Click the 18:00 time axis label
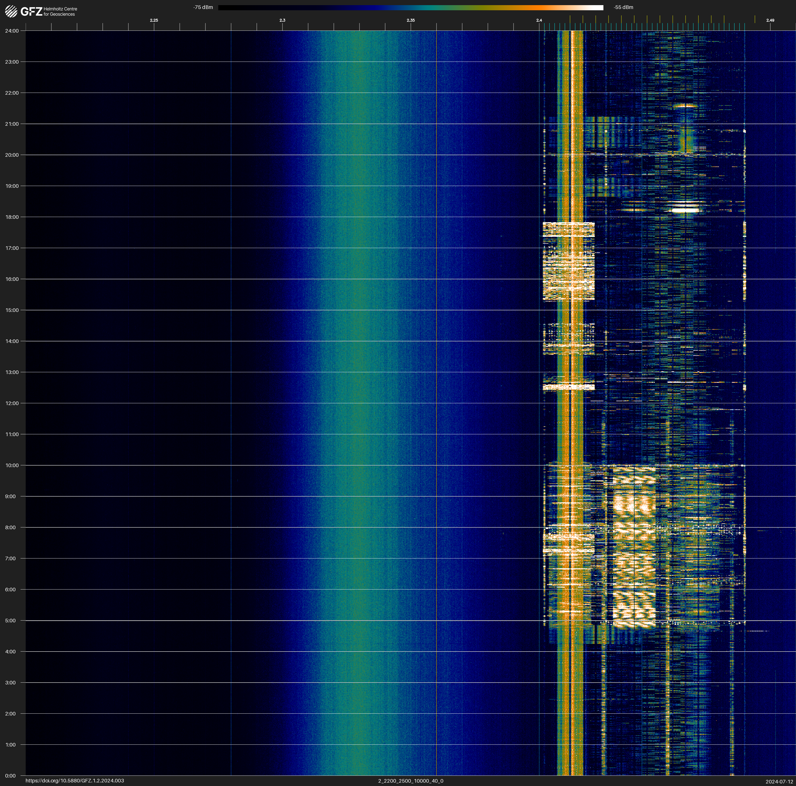The image size is (796, 786). tap(12, 217)
